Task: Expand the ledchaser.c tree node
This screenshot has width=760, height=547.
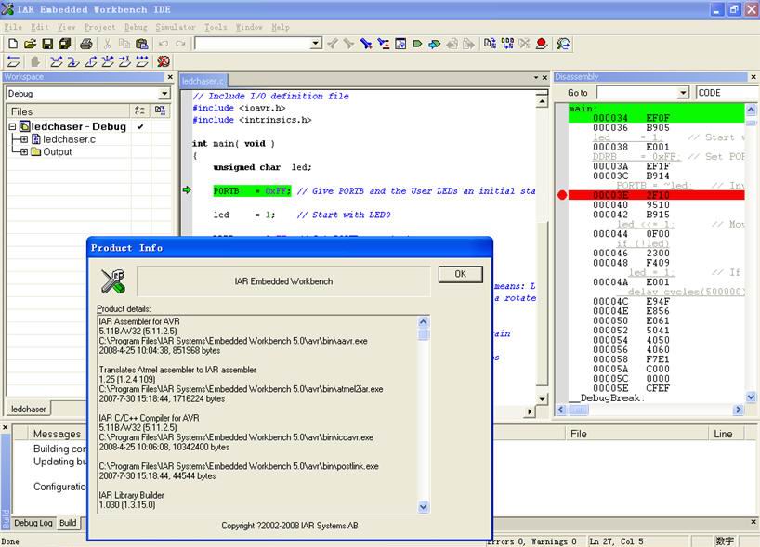Action: pos(24,139)
